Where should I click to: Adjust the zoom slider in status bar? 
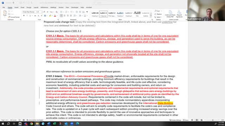[x=213, y=120]
